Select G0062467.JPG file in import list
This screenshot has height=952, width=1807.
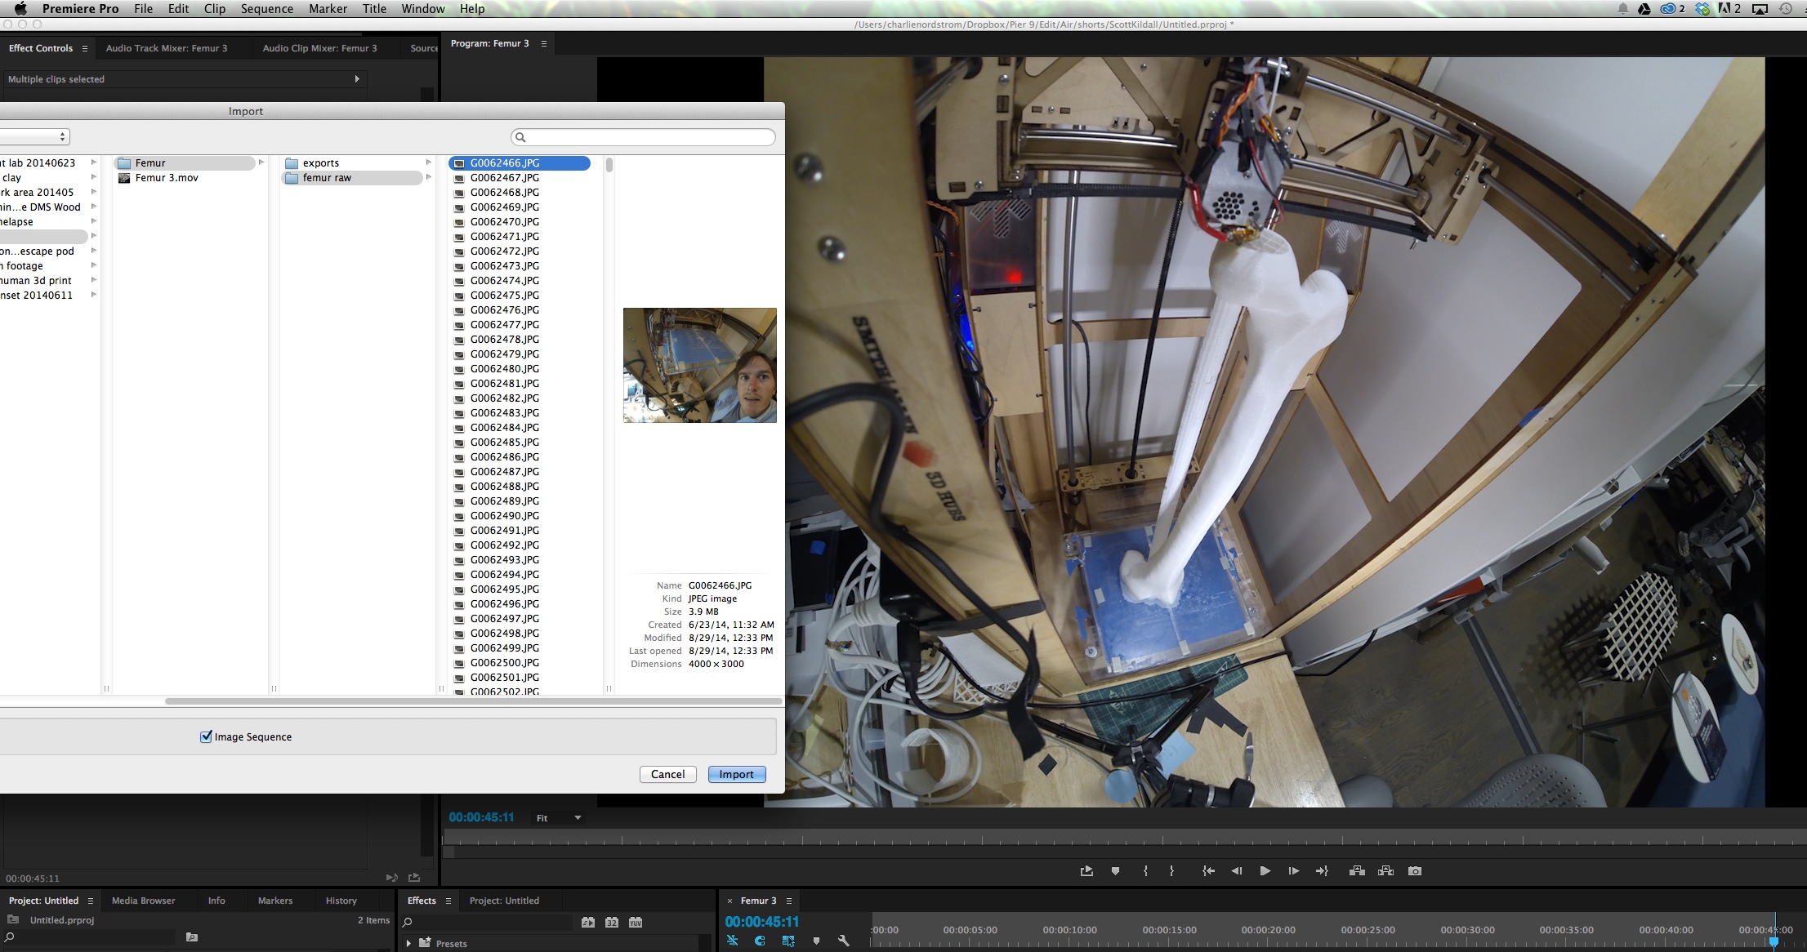tap(504, 177)
